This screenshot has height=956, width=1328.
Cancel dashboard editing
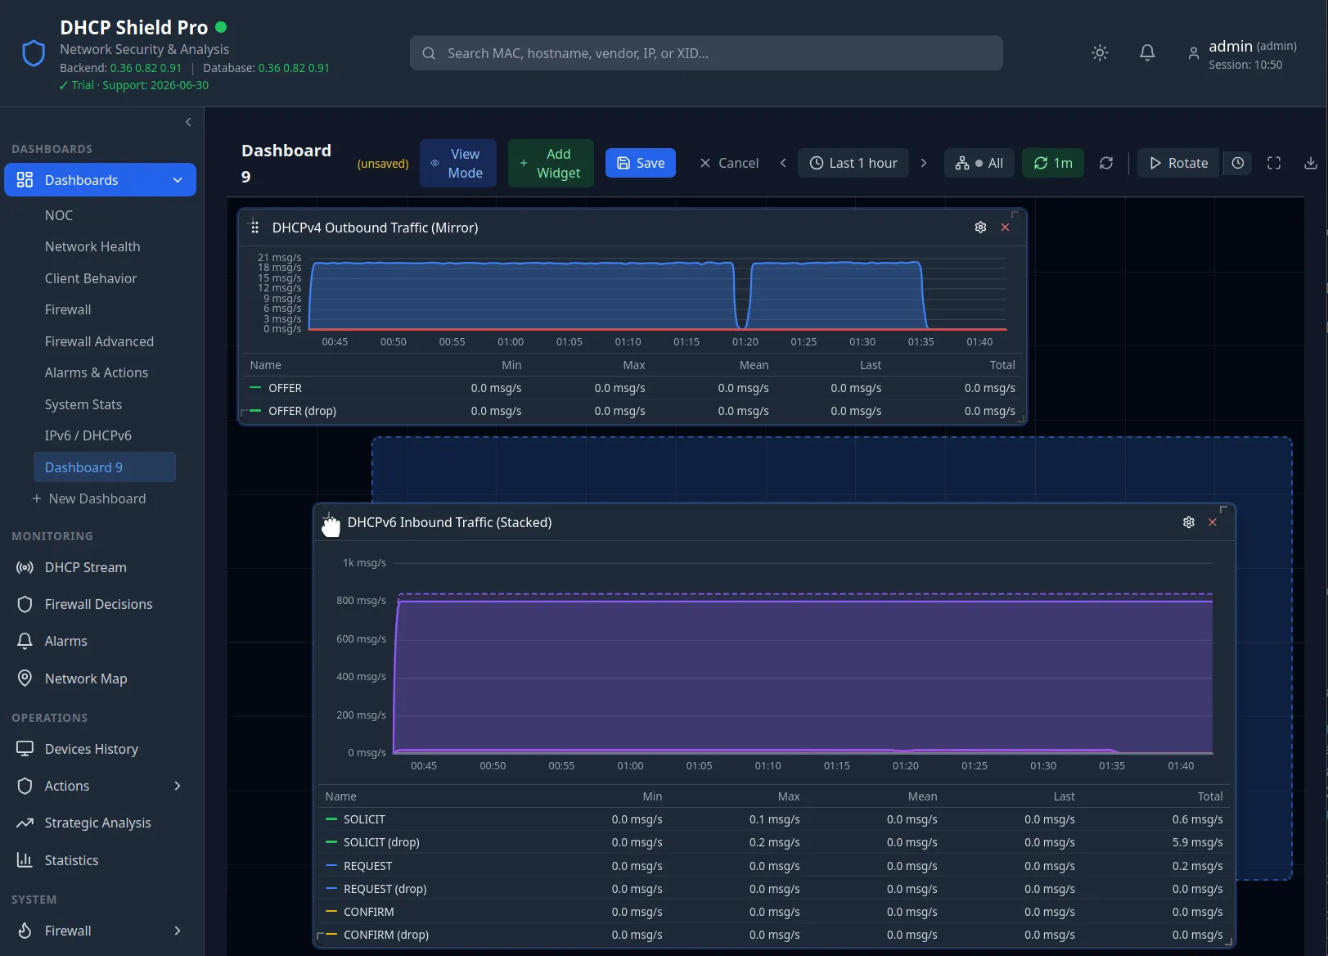coord(729,163)
